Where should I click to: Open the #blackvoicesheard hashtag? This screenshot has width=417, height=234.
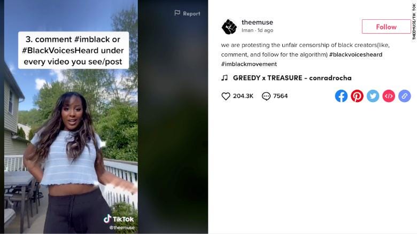pyautogui.click(x=356, y=54)
